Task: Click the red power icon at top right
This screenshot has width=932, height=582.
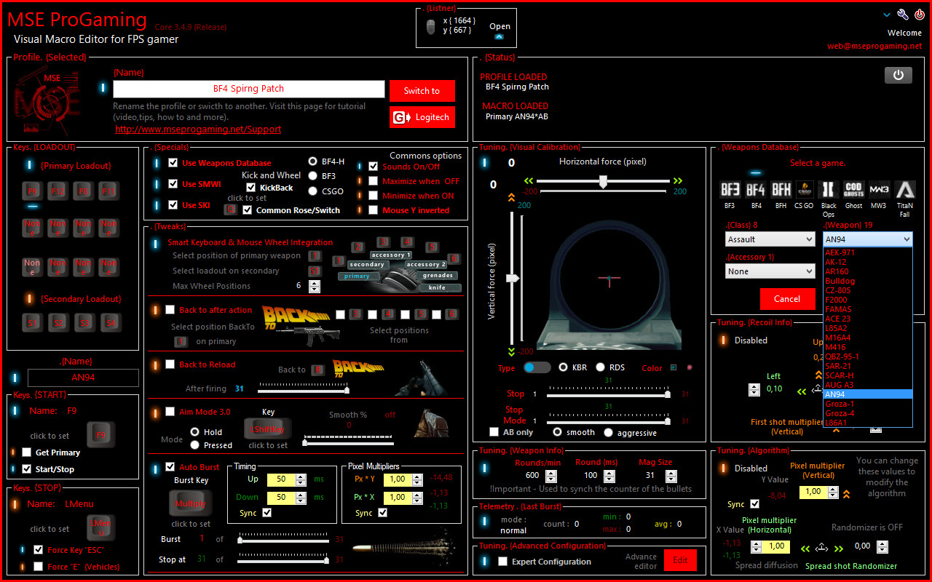Action: [x=920, y=15]
